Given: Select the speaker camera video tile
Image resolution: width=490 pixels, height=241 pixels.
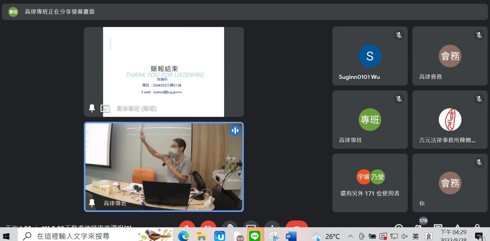Looking at the screenshot, I should (x=164, y=167).
